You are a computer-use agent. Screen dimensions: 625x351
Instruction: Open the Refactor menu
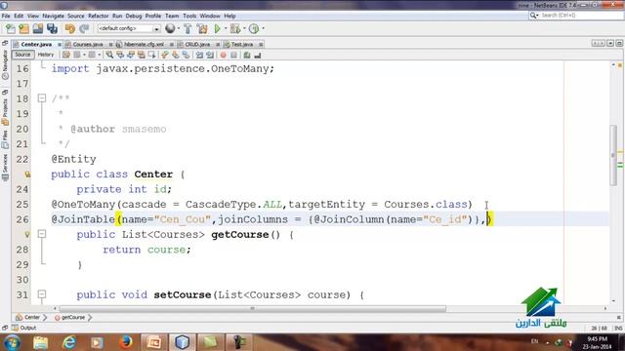(x=98, y=16)
